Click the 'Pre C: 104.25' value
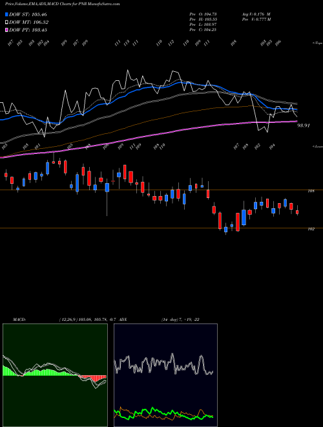Viewport: 323px width, 427px height. pos(203,30)
